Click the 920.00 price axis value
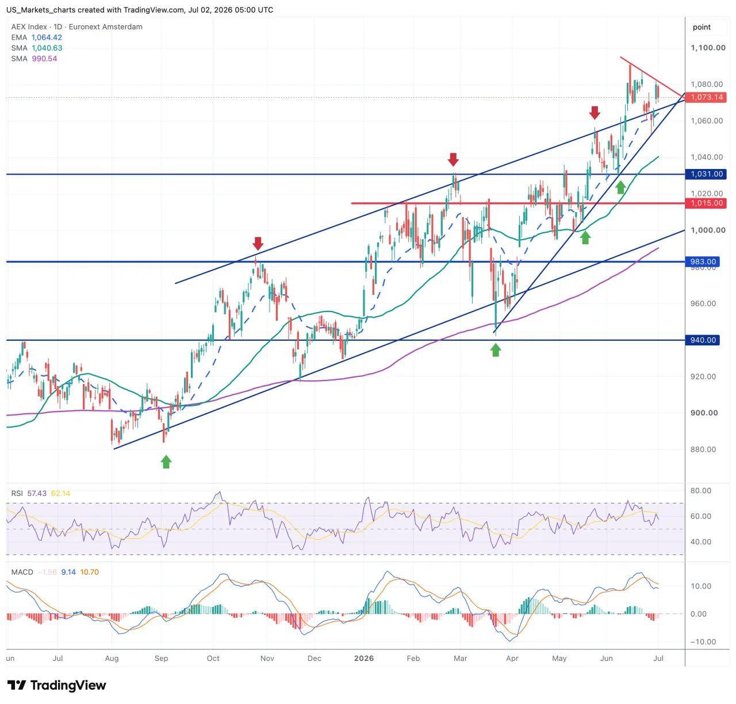This screenshot has width=736, height=704. 703,376
